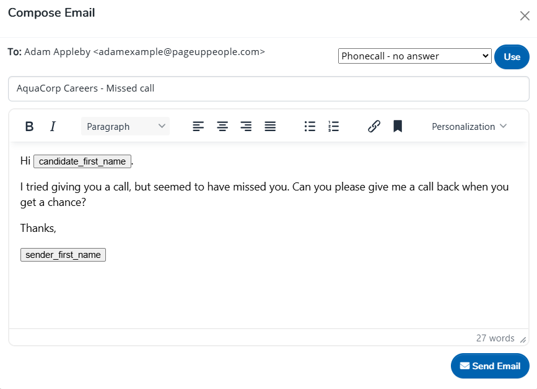Open the Paragraph style dropdown
537x389 pixels.
126,127
